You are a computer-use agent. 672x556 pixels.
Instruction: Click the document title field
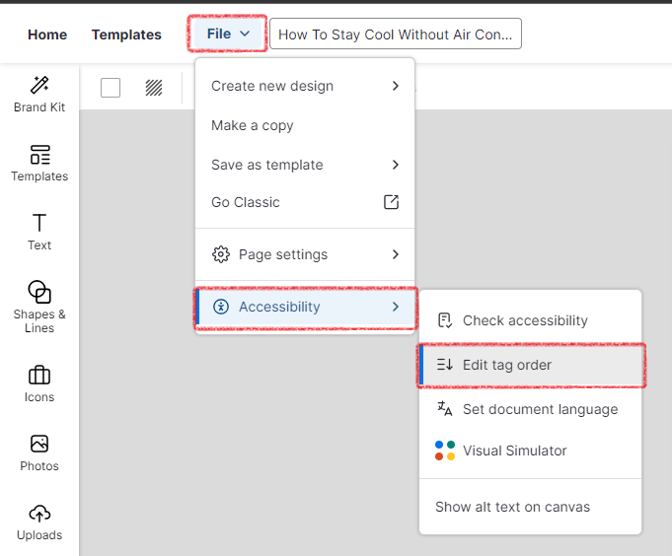[x=396, y=35]
